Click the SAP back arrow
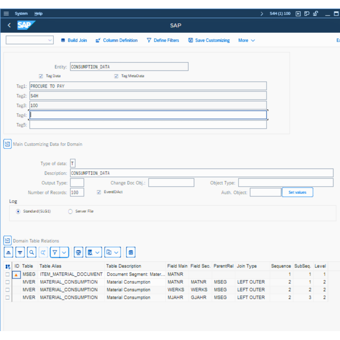 [9, 25]
